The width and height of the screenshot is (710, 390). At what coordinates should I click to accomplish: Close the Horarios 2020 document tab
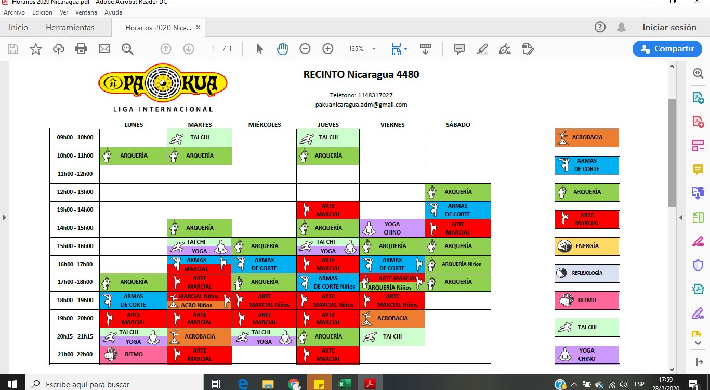pos(198,28)
